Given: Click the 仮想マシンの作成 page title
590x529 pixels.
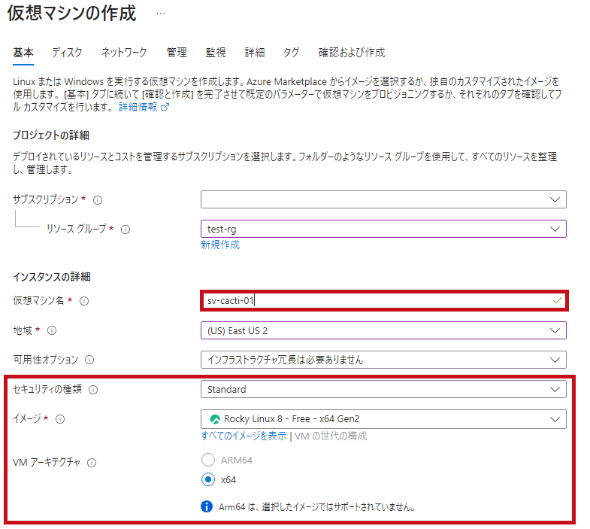Looking at the screenshot, I should (71, 14).
